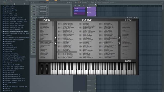Open the TYPE header tab

click(46, 20)
